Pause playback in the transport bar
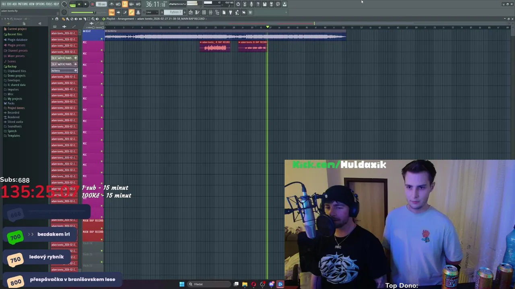 pos(79,4)
